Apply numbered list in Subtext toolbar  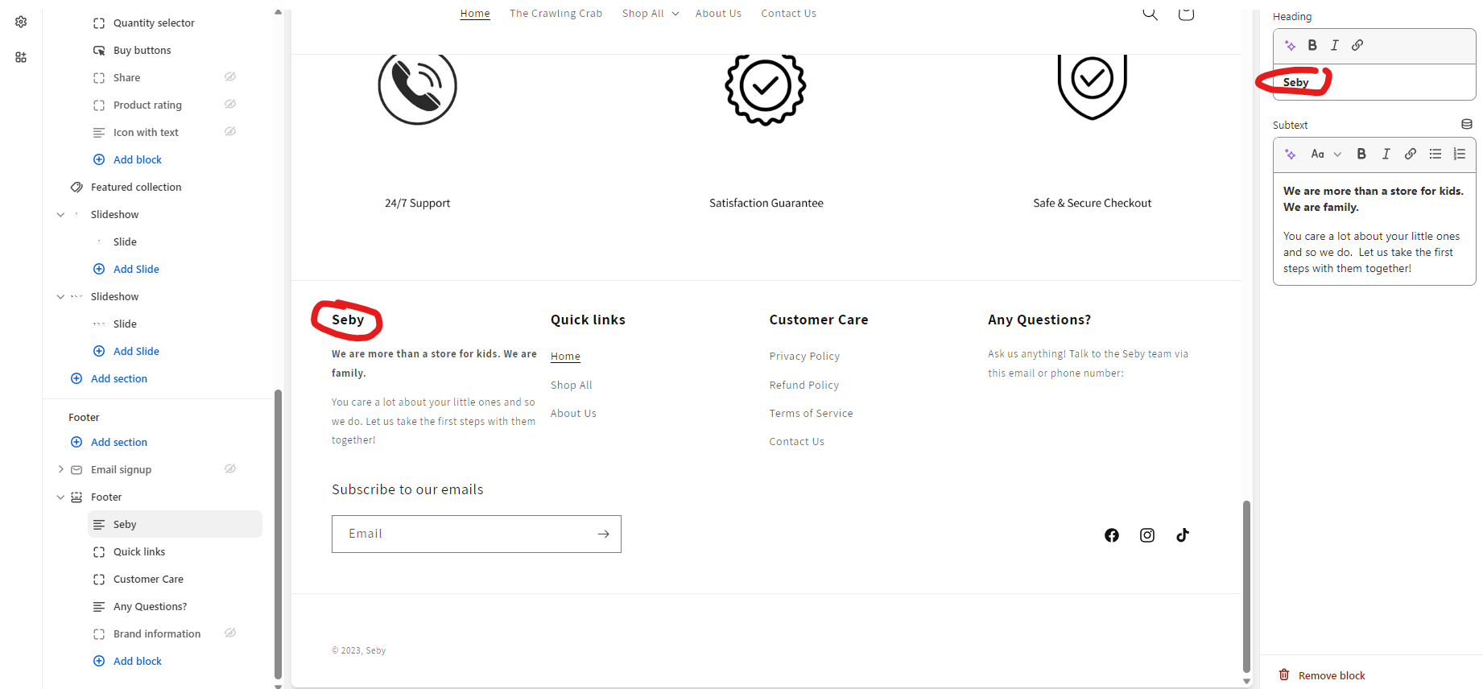tap(1460, 154)
